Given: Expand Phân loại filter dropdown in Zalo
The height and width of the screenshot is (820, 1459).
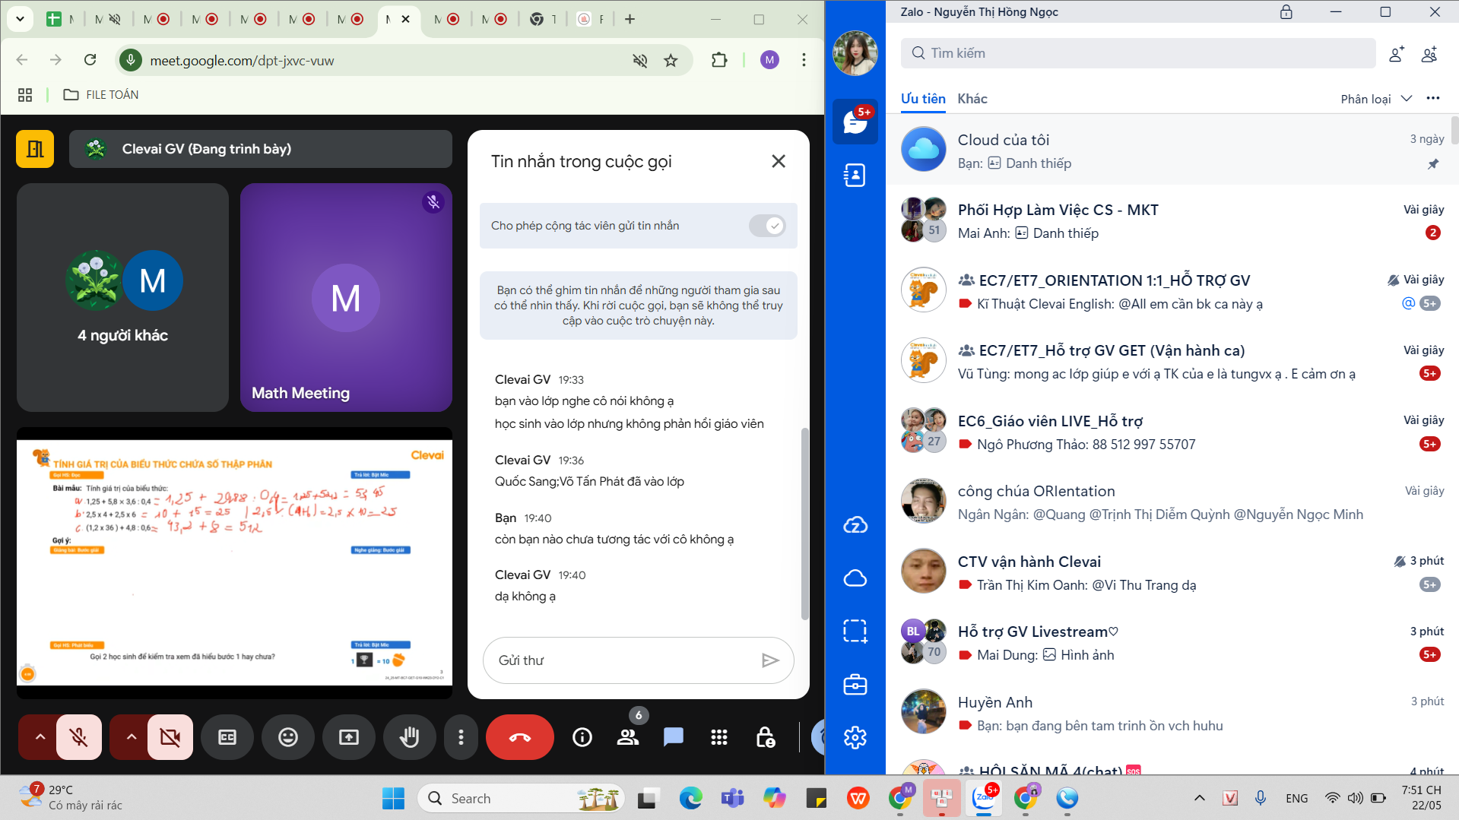Looking at the screenshot, I should 1376,99.
